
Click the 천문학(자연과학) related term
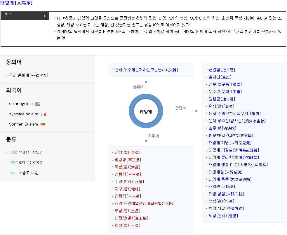click(x=231, y=135)
